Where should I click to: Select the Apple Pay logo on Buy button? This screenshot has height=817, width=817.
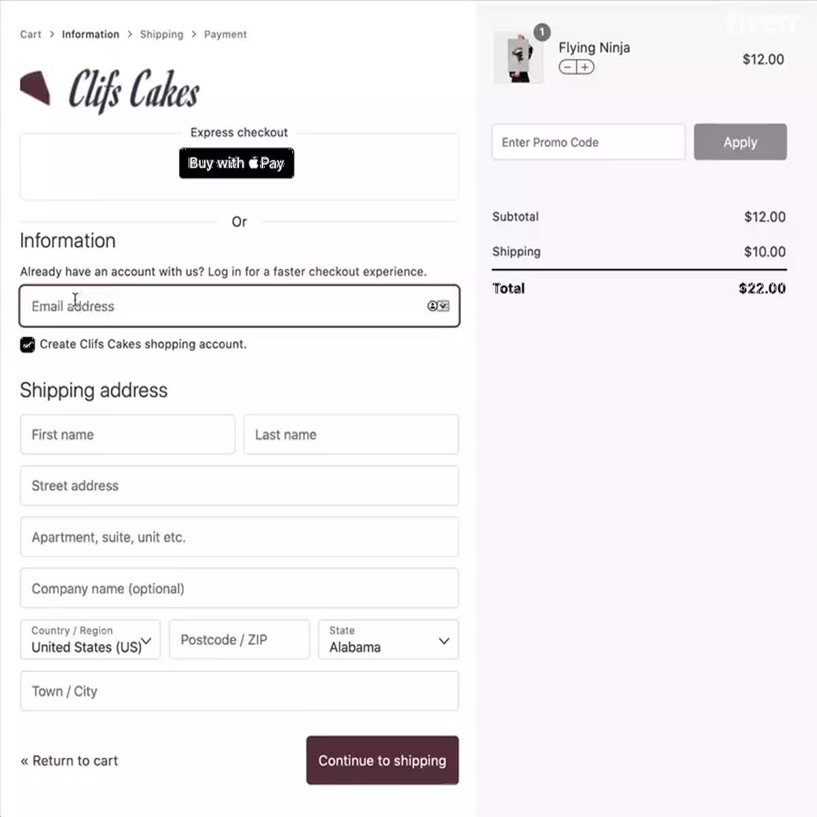(253, 163)
